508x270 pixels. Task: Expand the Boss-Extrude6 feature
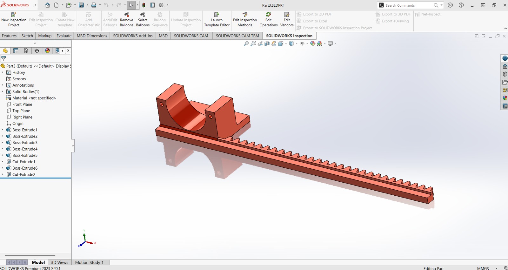click(3, 168)
